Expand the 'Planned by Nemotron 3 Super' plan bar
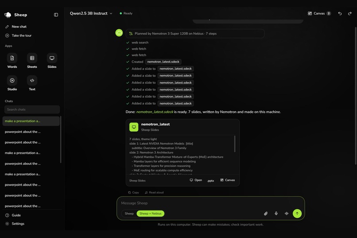357x238 pixels. [x=195, y=34]
